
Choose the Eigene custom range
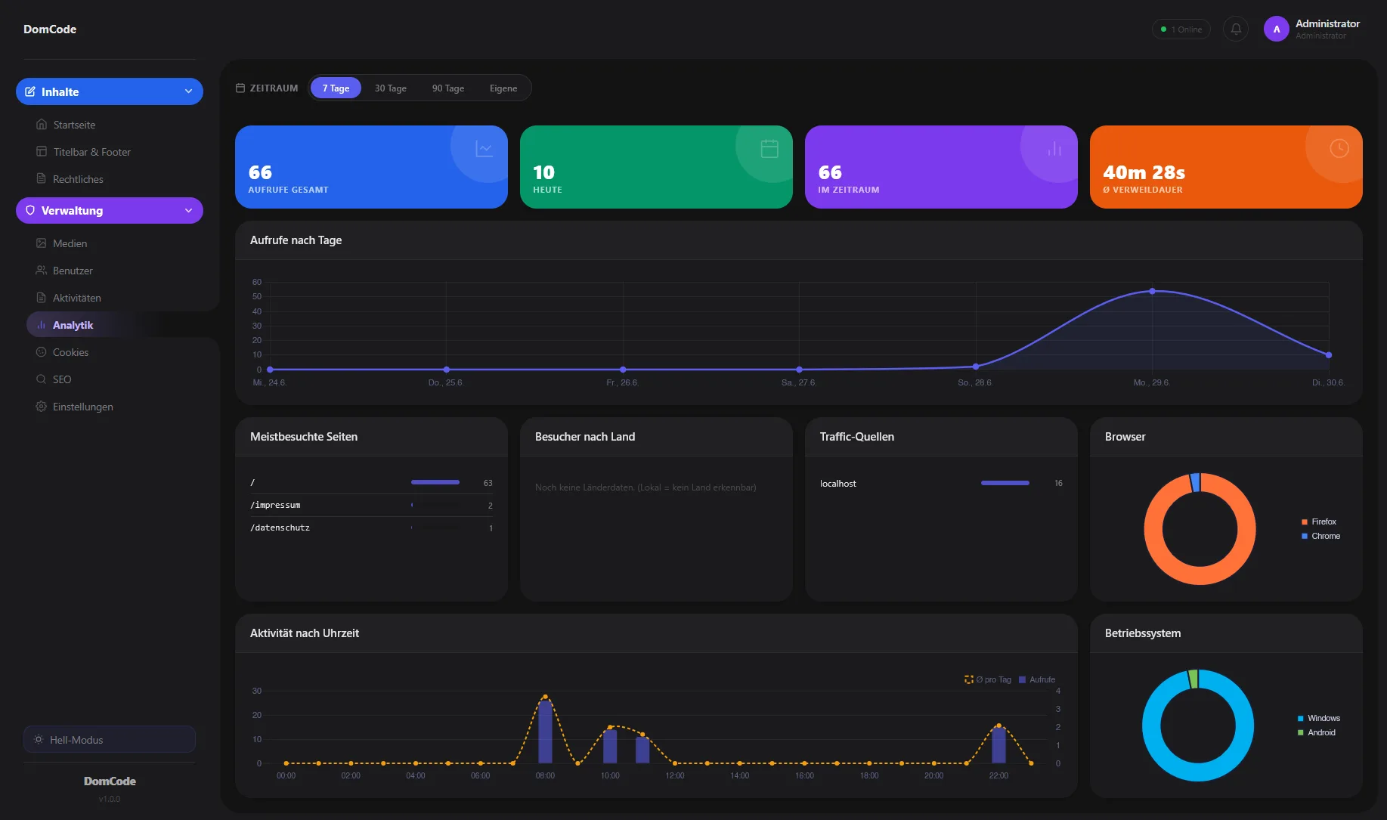pos(503,88)
